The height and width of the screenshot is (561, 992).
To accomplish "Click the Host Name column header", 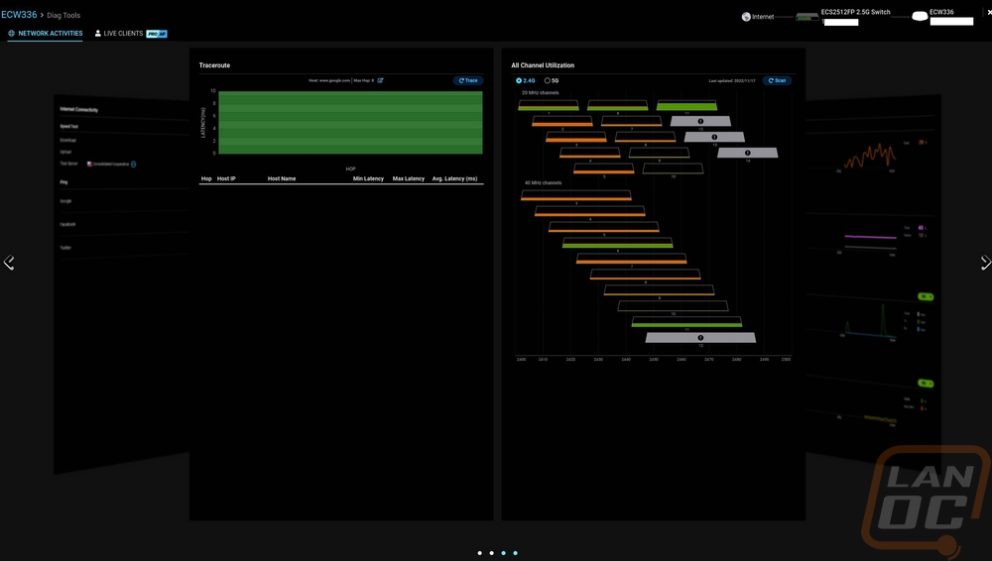I will [282, 179].
